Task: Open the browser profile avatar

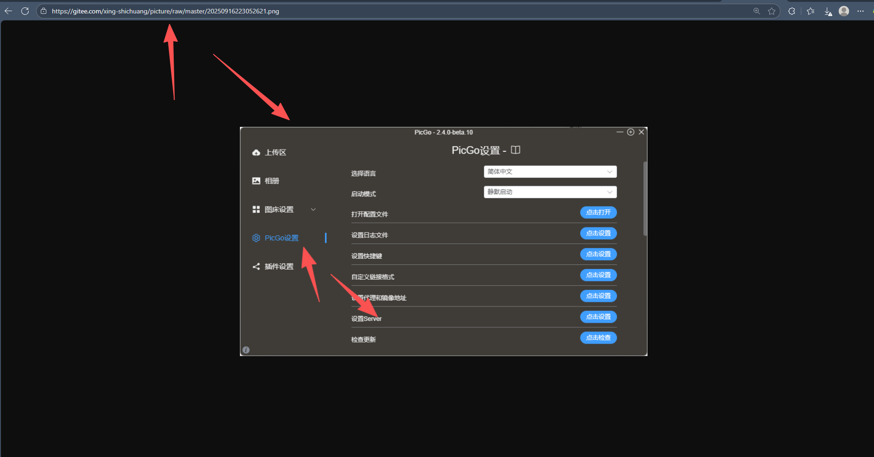Action: pyautogui.click(x=844, y=11)
